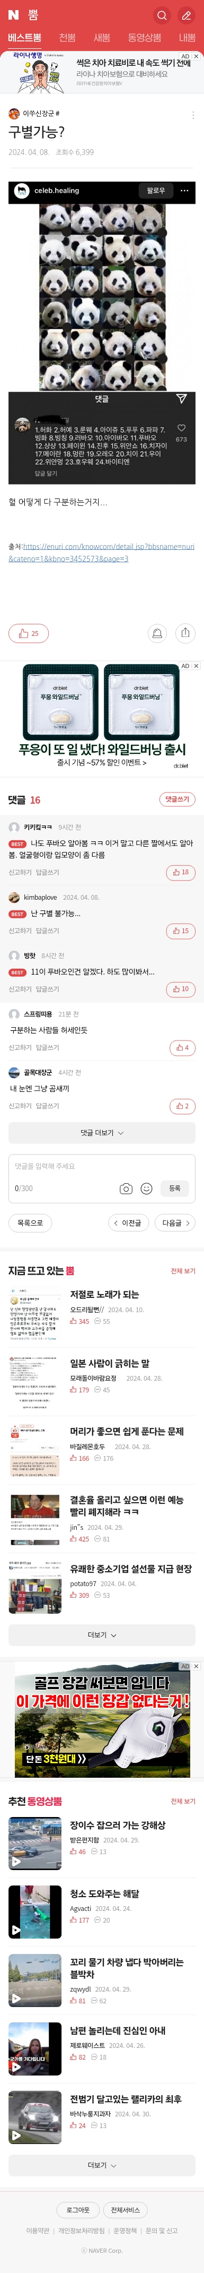This screenshot has width=204, height=2273.
Task: Tap the report siren icon below post
Action: point(156,633)
